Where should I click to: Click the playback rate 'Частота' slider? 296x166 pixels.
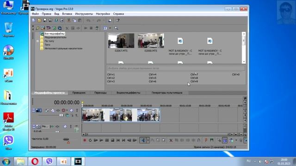pos(66,139)
